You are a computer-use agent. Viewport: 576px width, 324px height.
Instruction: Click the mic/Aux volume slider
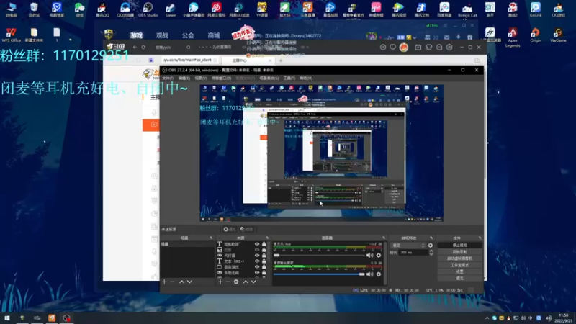coord(319,256)
